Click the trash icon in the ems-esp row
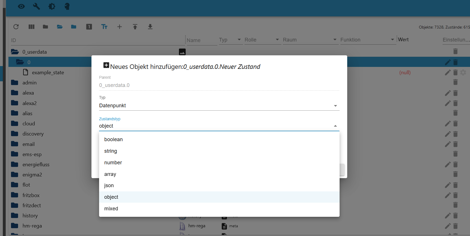Viewport: 470px width, 236px height. pos(455,154)
